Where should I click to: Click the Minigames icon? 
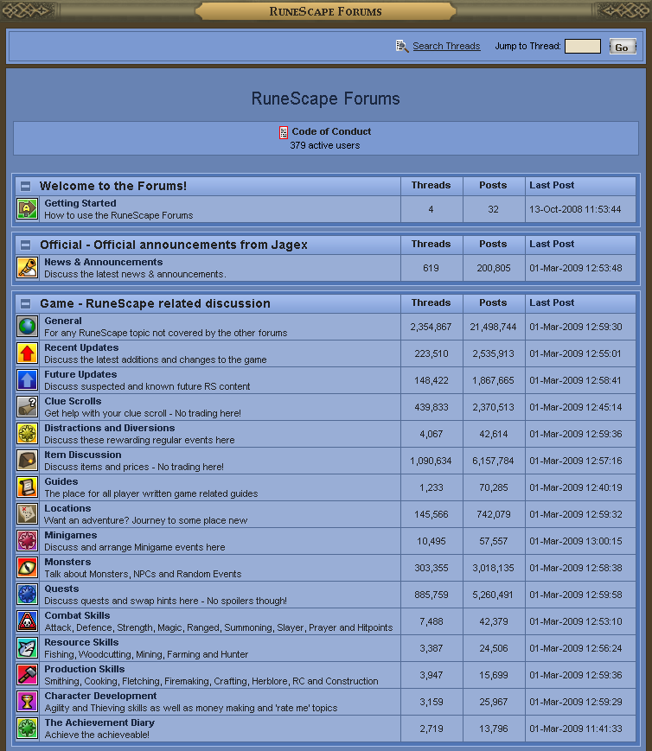[28, 541]
